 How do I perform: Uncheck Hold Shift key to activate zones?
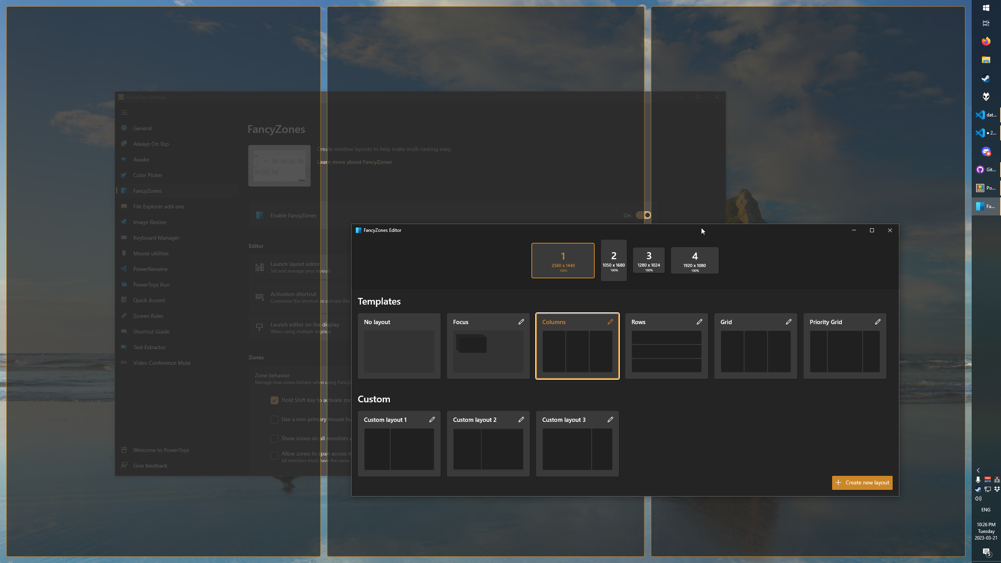tap(274, 400)
